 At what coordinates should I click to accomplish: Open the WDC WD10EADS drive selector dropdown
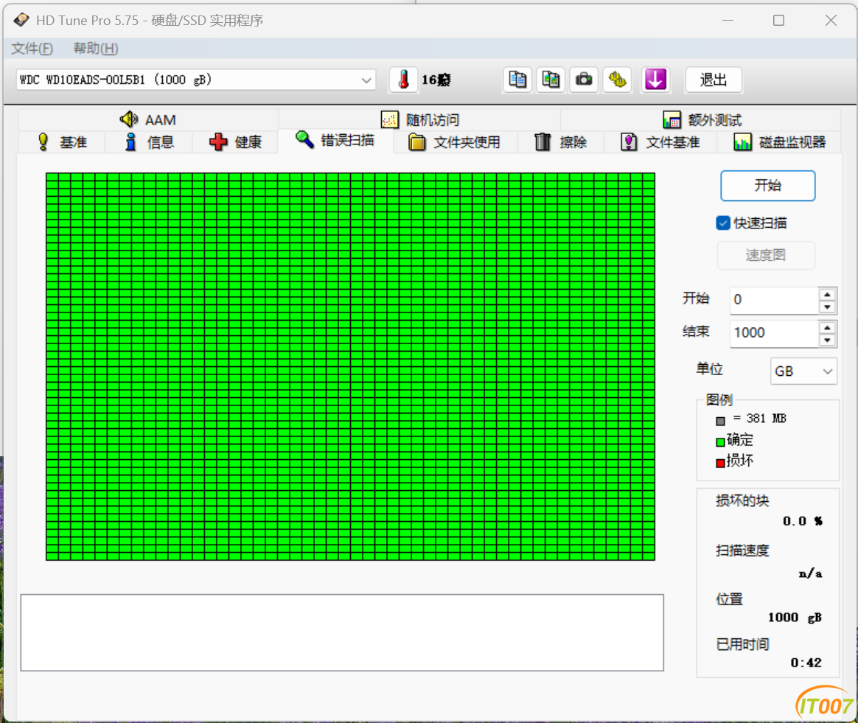(196, 80)
